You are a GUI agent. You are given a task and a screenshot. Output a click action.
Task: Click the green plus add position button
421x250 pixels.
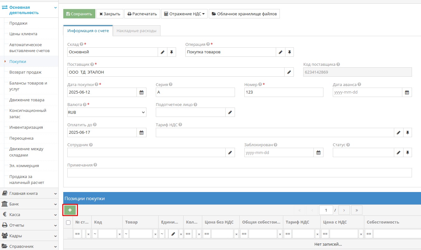pos(70,210)
